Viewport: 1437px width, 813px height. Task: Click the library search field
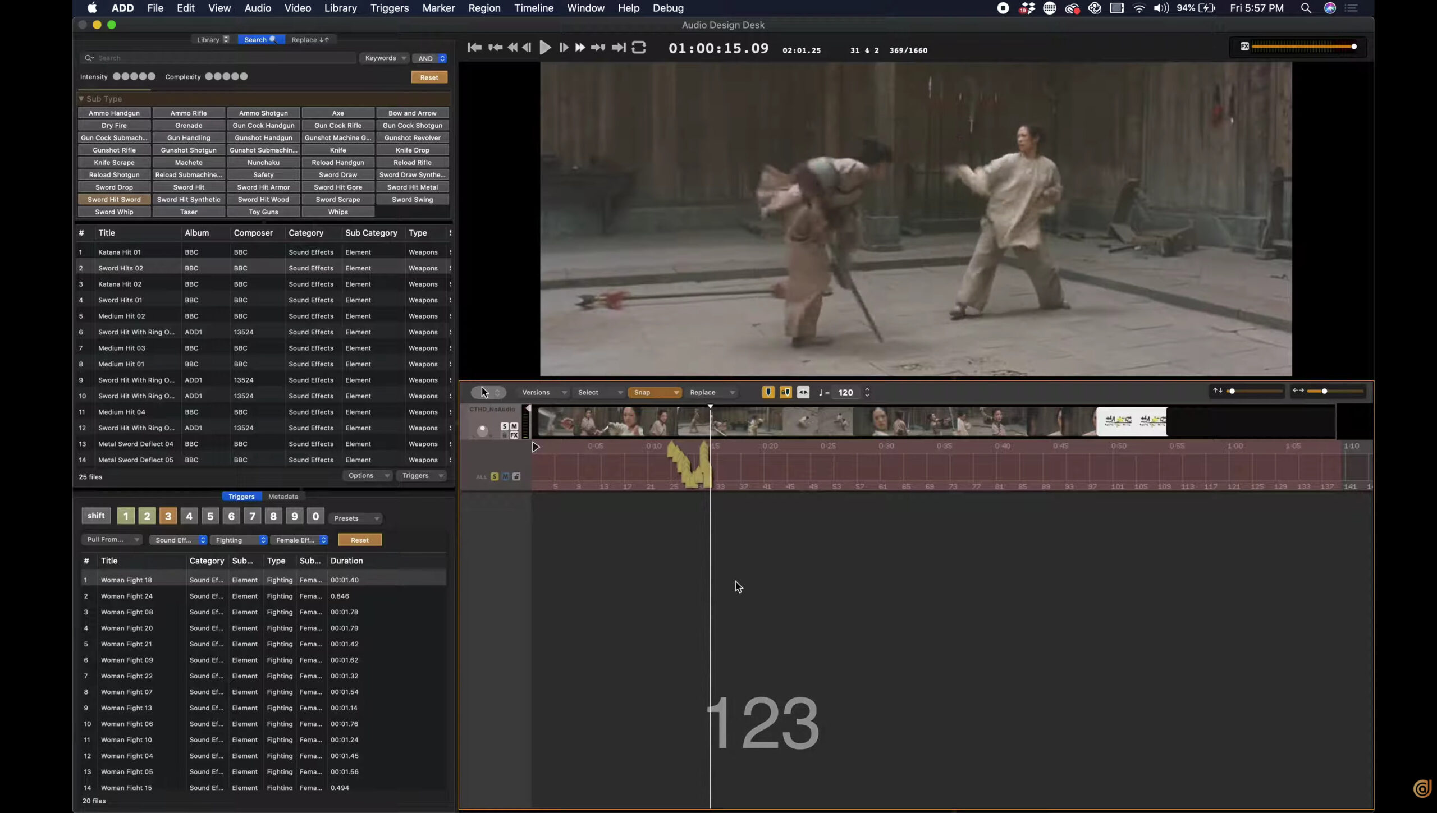coord(219,58)
